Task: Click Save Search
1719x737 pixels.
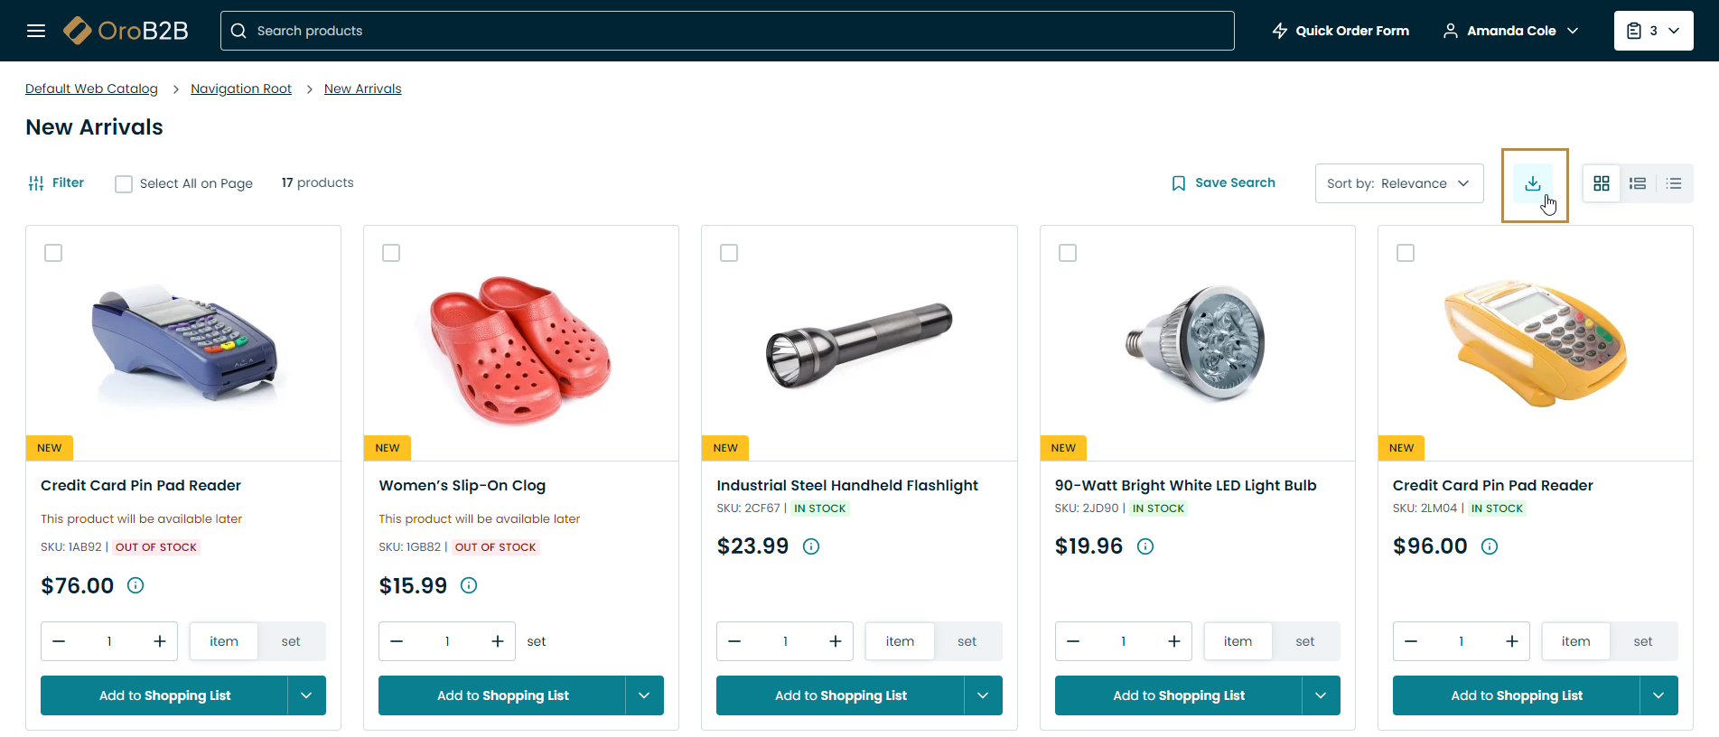Action: coord(1223,182)
